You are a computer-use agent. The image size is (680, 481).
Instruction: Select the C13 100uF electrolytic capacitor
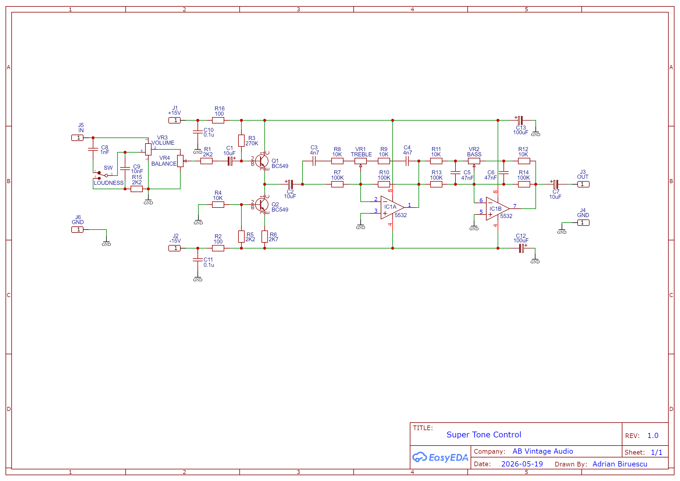pyautogui.click(x=520, y=120)
